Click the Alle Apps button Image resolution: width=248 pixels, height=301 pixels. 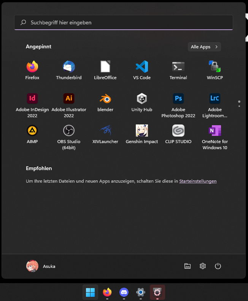tap(204, 47)
